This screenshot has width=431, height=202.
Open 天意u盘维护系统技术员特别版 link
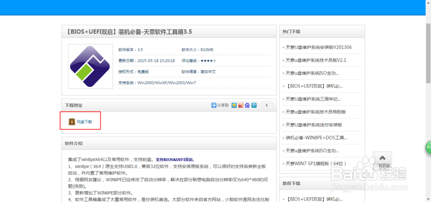[x=315, y=112]
